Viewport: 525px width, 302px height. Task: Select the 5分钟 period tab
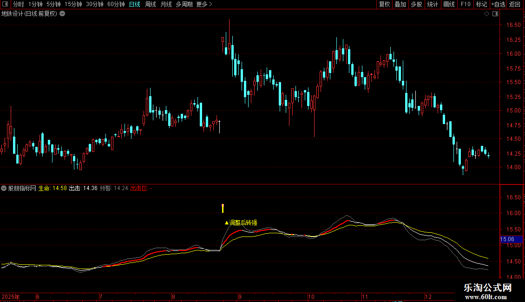coord(53,4)
